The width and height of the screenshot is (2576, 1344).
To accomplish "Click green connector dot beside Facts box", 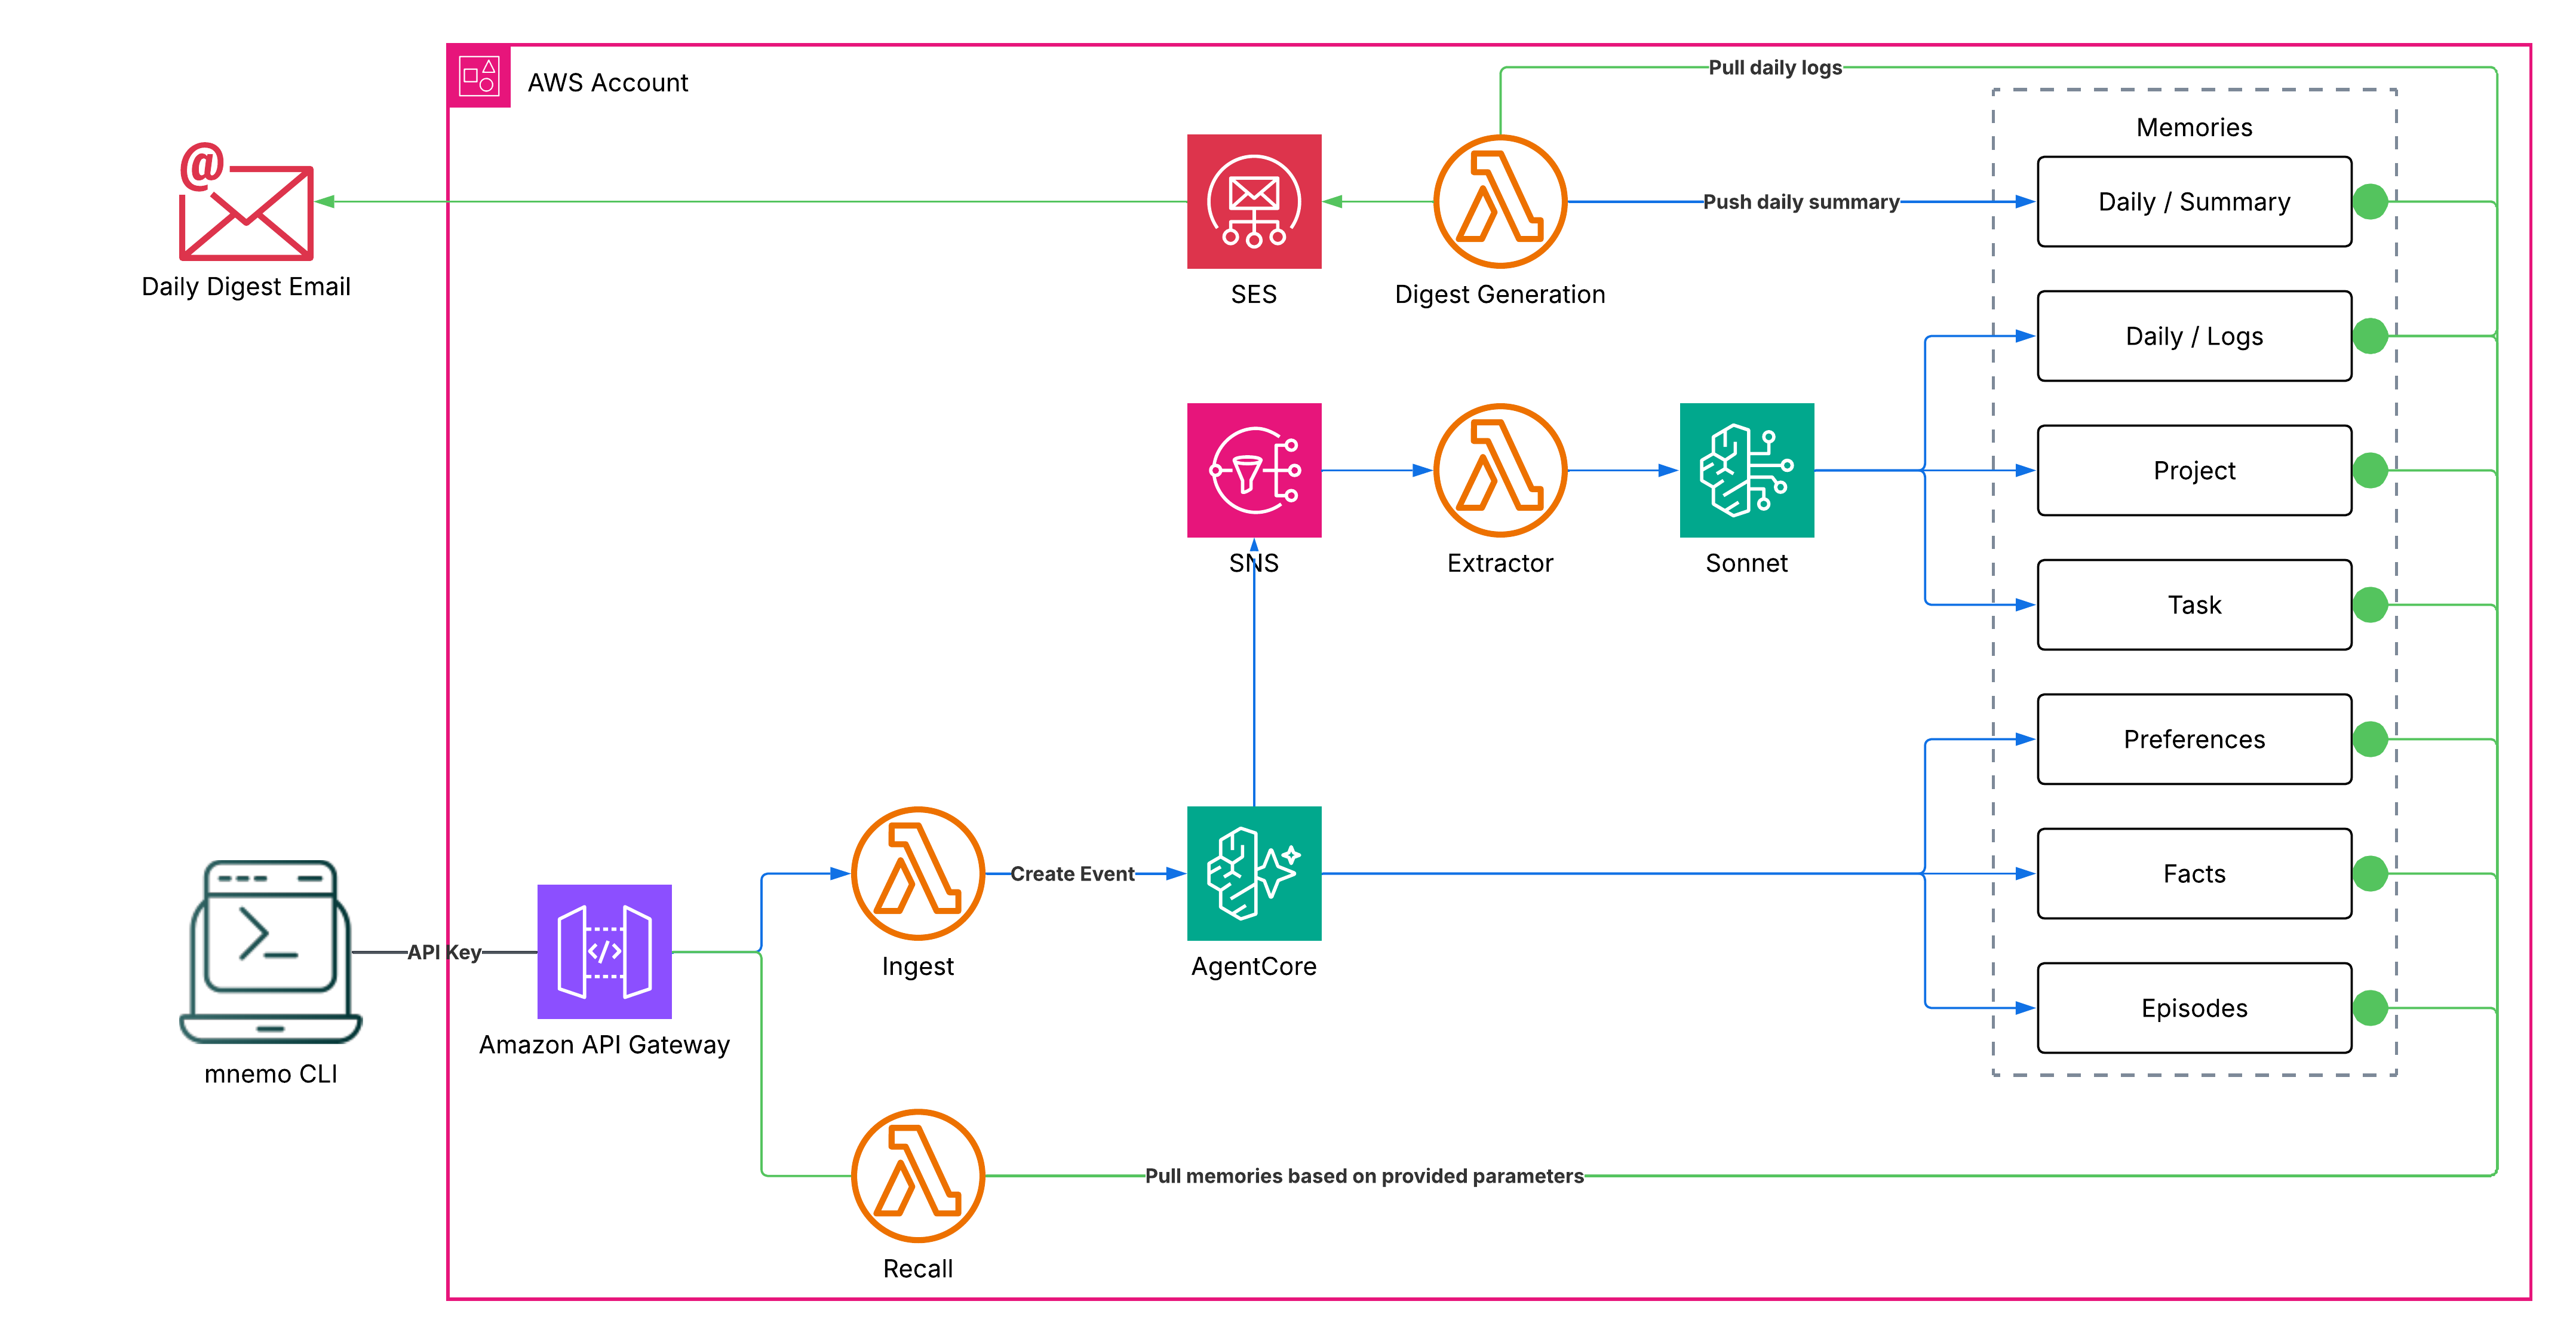I will pos(2369,873).
